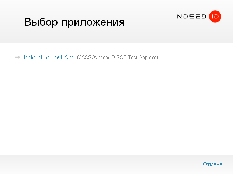Click the gray arrow bullet icon

(17, 58)
